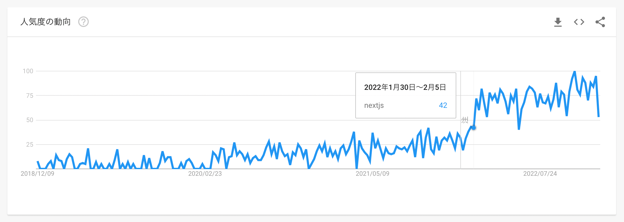
Task: Click the 人気度の動向 panel title
Action: [45, 22]
